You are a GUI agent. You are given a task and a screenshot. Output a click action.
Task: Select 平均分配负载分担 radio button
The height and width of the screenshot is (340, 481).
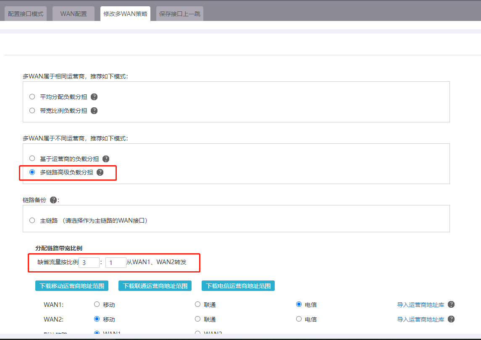pos(32,97)
